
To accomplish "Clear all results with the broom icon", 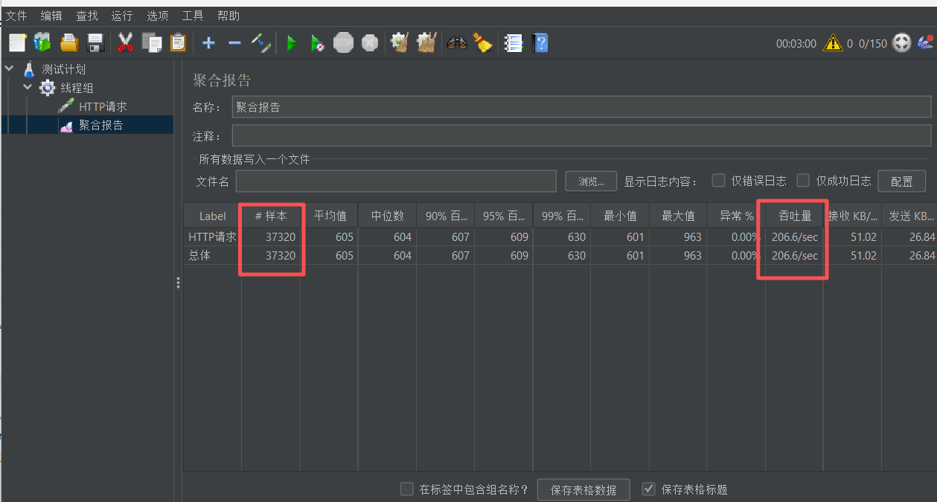I will (x=482, y=42).
